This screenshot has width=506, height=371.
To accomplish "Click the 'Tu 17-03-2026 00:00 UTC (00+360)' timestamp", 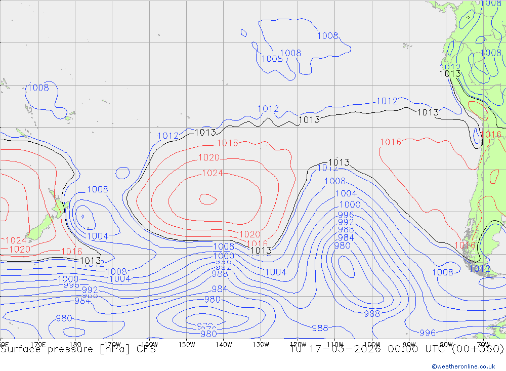I will tap(397, 349).
